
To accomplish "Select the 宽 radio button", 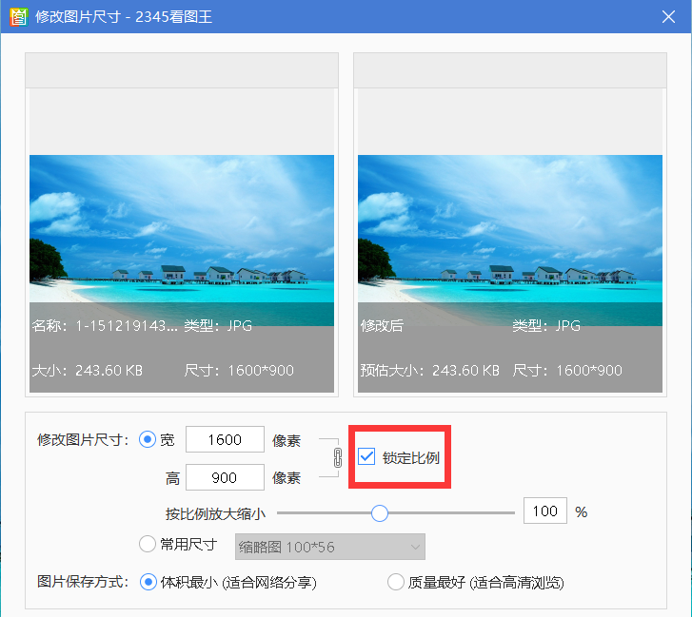I will (148, 439).
